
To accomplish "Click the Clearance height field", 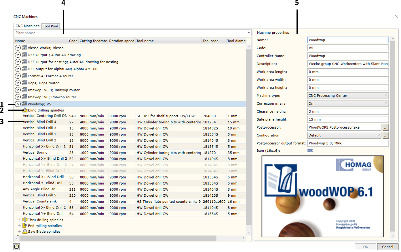I will click(x=348, y=111).
